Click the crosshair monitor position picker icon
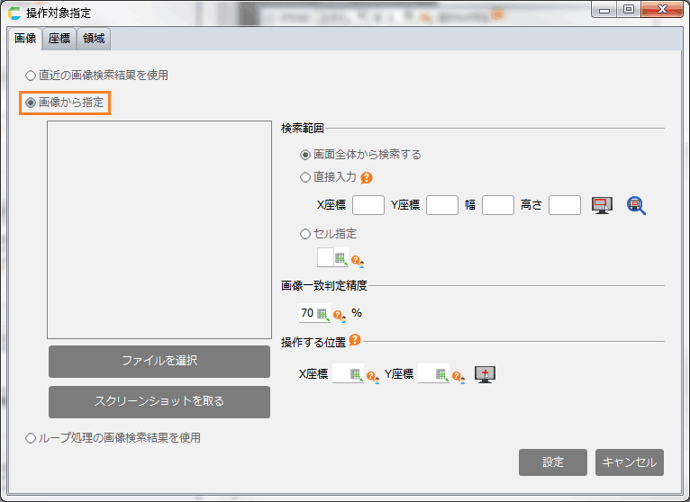 [486, 374]
